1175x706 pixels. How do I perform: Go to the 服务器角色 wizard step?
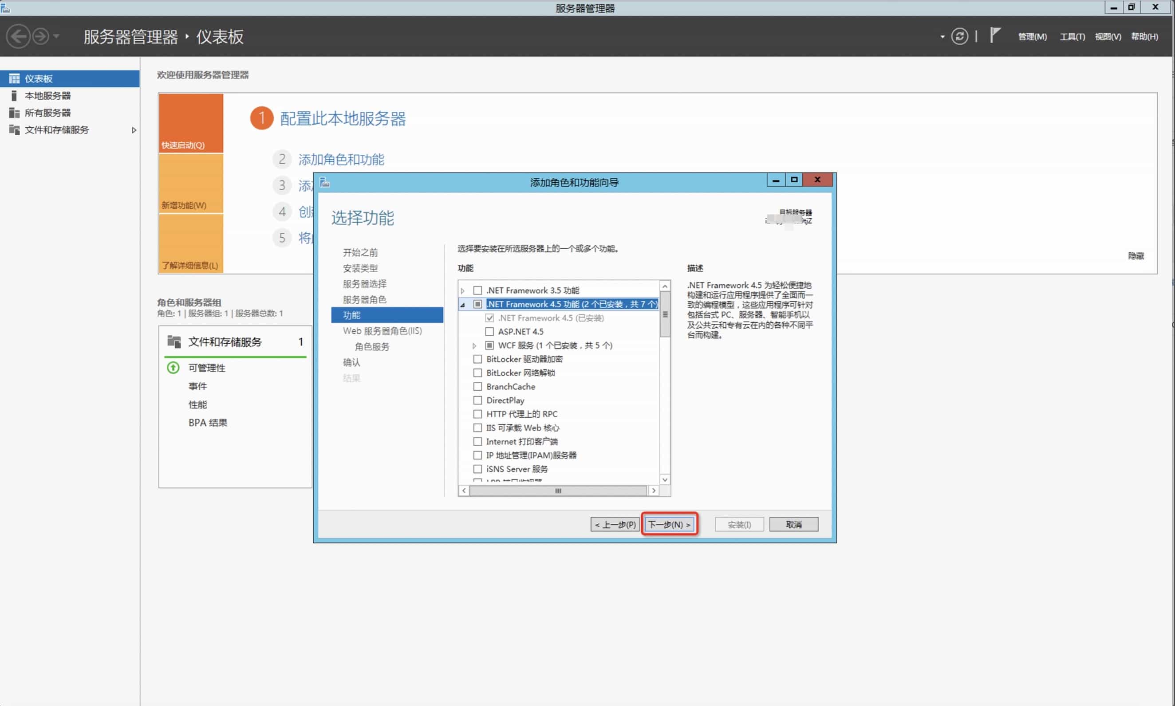[365, 300]
